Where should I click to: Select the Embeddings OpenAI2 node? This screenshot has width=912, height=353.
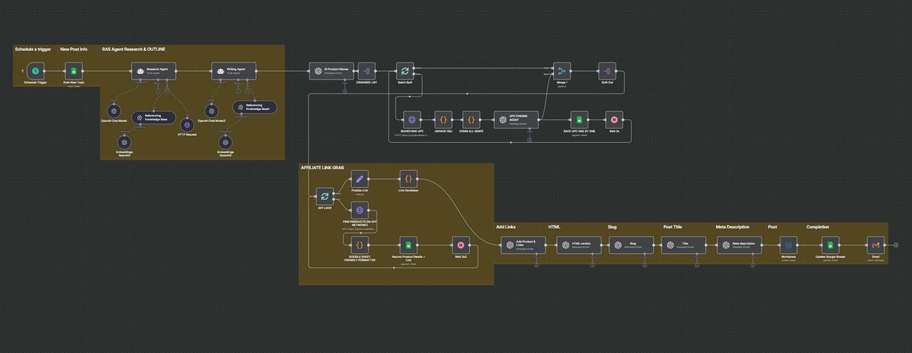coord(124,142)
